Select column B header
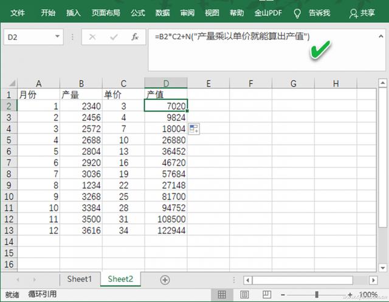 coord(81,83)
